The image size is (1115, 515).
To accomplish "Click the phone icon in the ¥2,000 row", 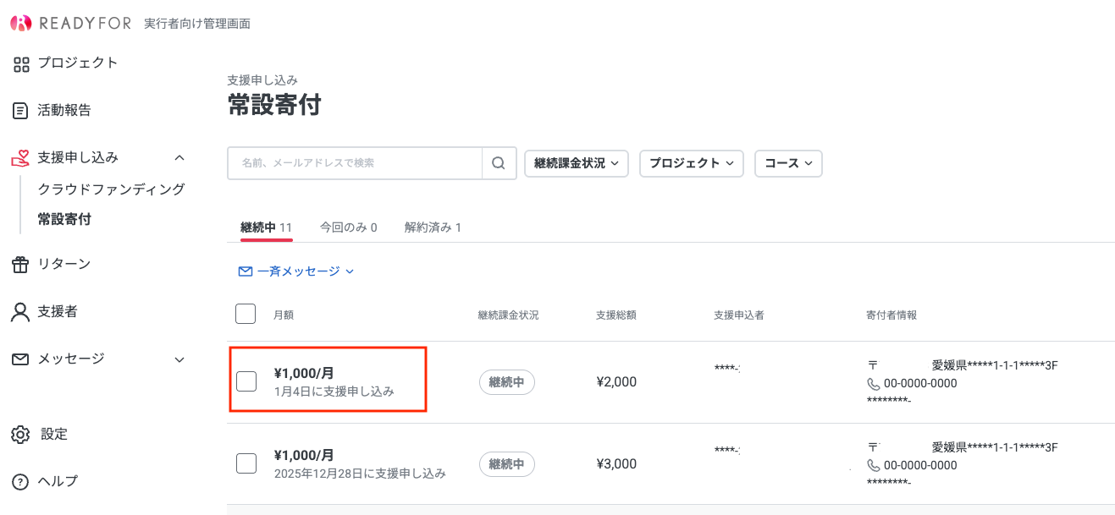I will 874,384.
